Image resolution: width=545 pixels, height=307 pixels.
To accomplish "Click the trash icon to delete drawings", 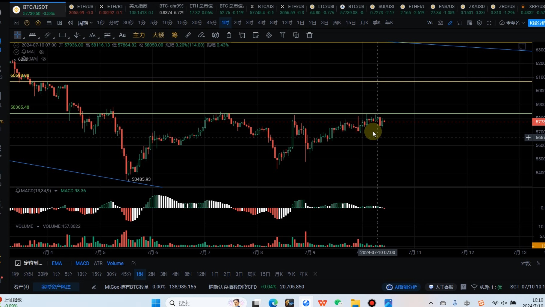I will [310, 35].
